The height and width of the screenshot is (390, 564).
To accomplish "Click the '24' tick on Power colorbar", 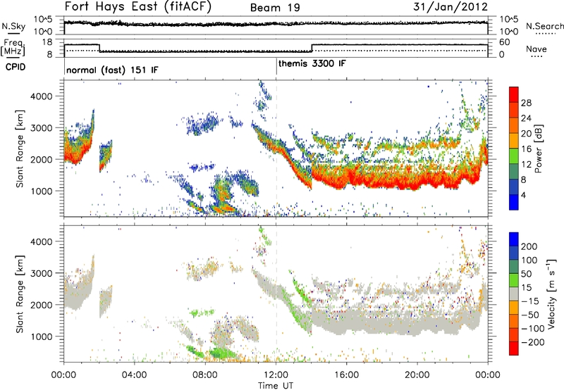I will pyautogui.click(x=526, y=118).
